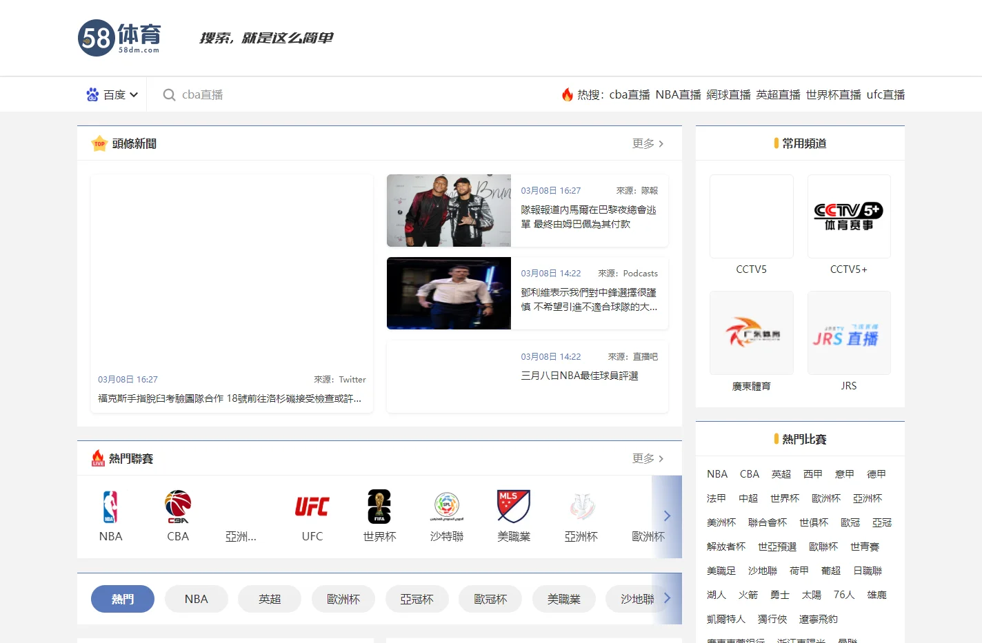Viewport: 982px width, 643px height.
Task: Open the 中超 match link
Action: pyautogui.click(x=748, y=498)
